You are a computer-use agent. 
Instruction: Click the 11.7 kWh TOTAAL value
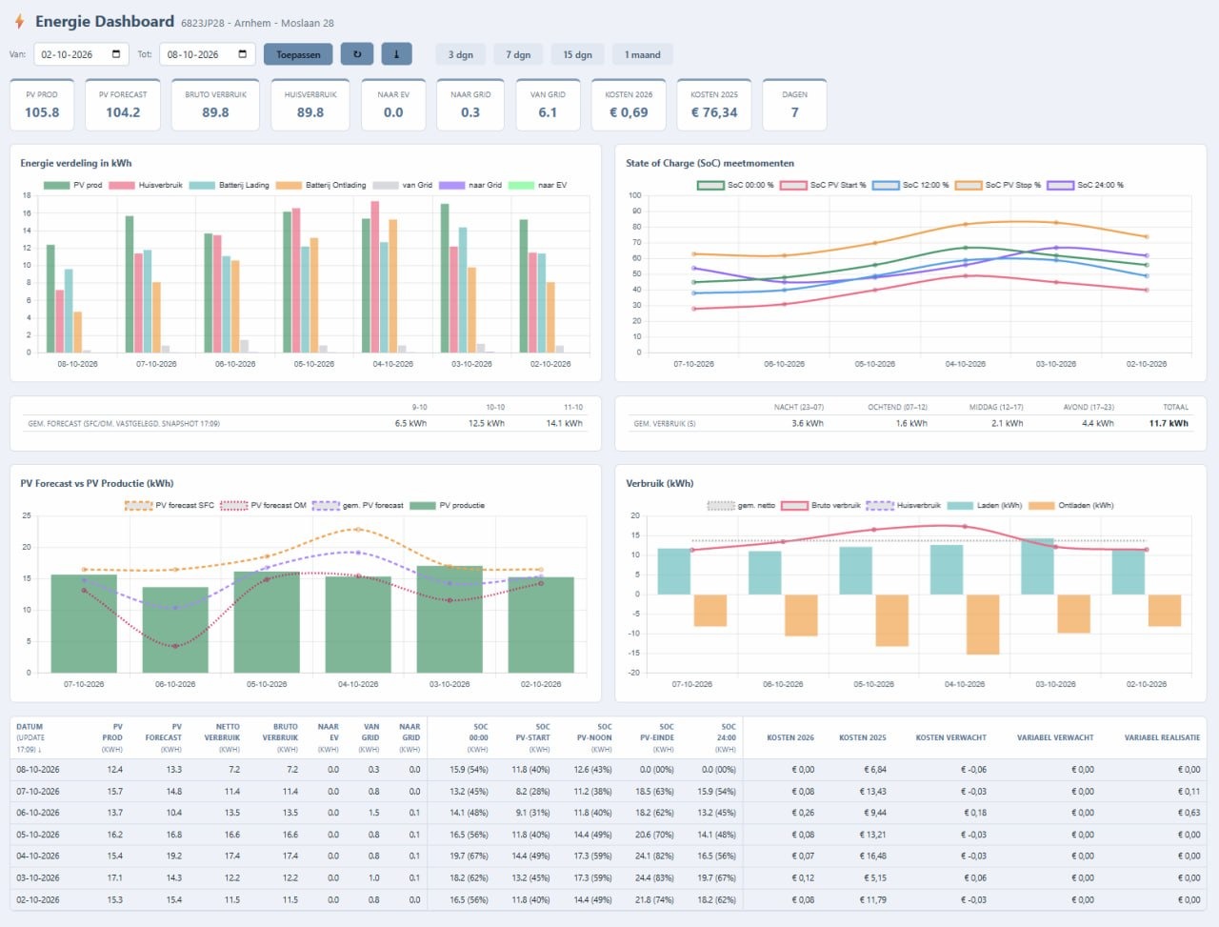click(1169, 423)
